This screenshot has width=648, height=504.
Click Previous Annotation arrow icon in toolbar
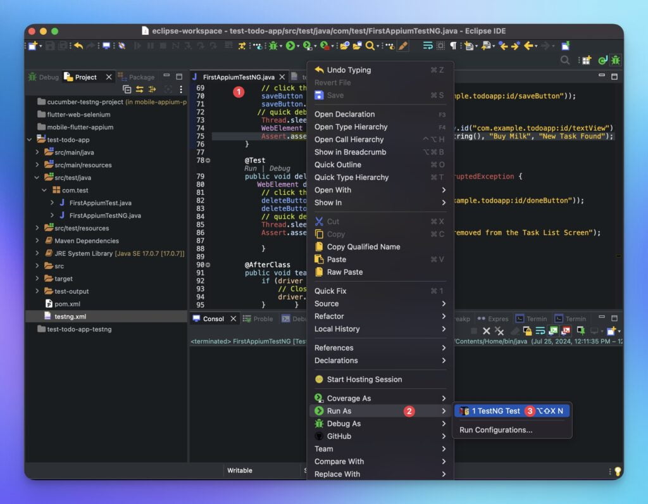click(486, 46)
